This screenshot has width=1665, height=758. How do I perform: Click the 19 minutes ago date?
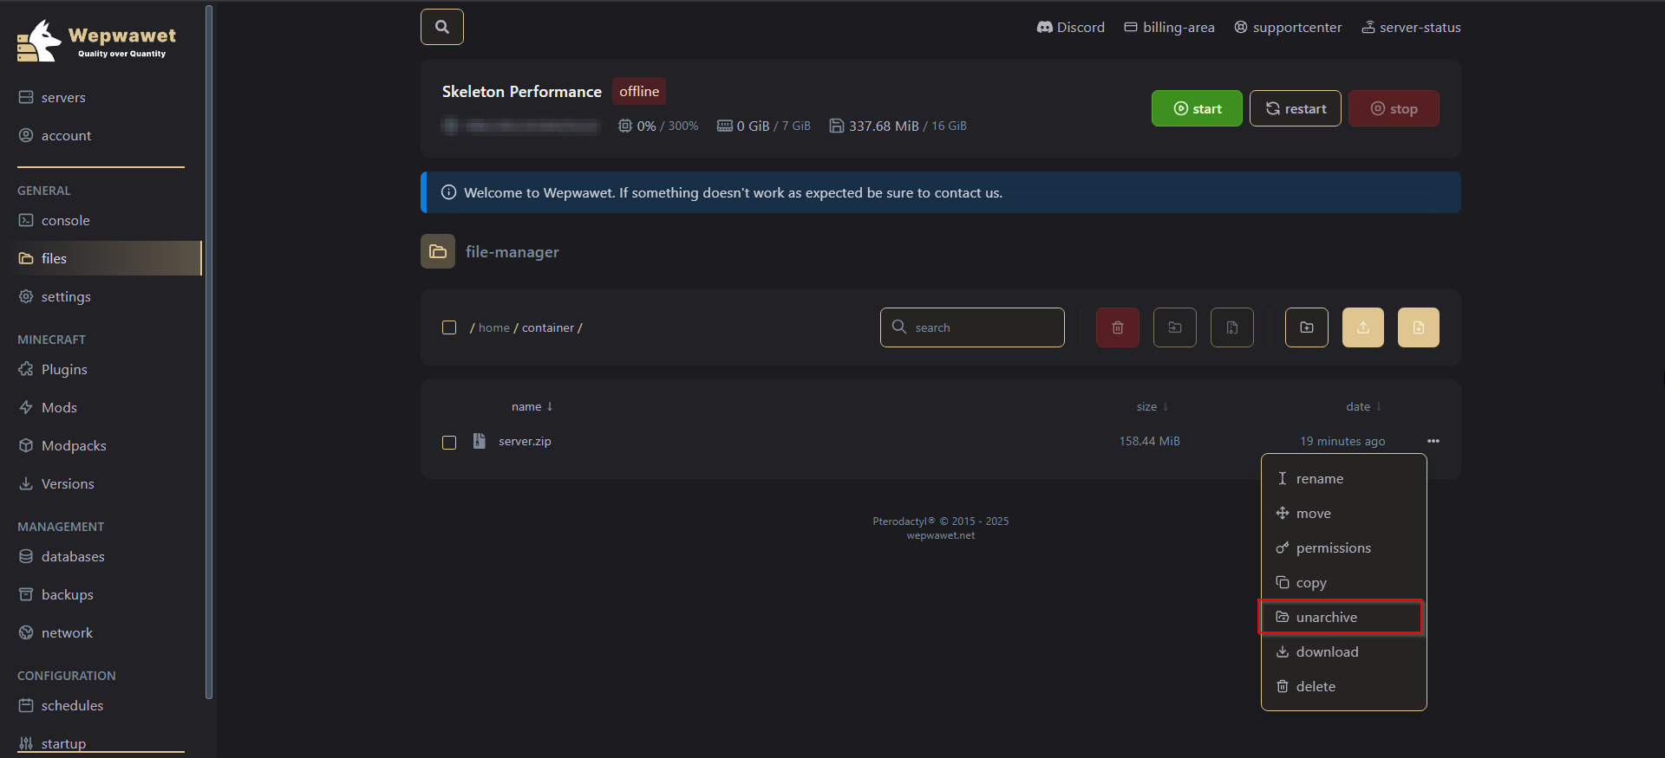[1342, 441]
